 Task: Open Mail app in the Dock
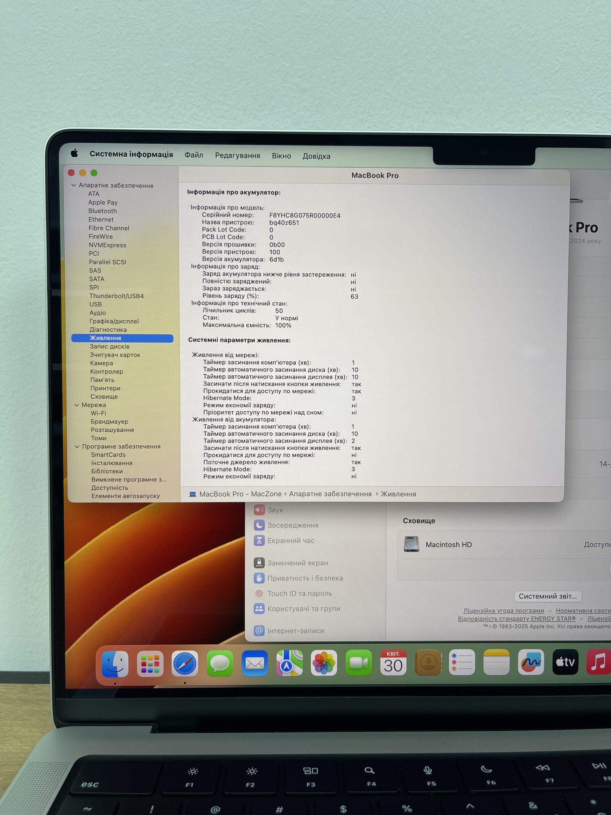pyautogui.click(x=255, y=663)
